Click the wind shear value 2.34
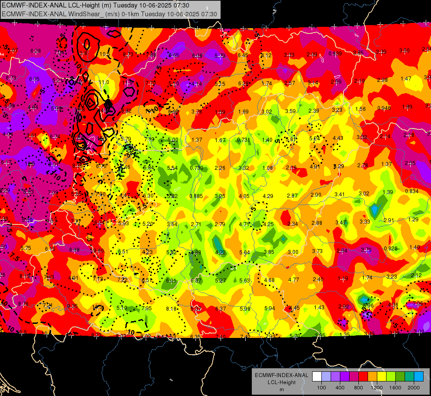 coord(292,224)
